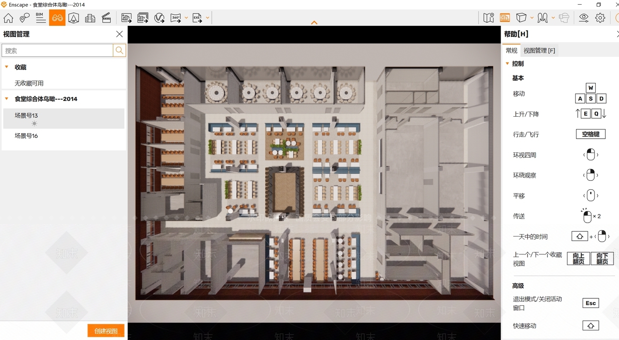Open the mini map icon

pos(489,18)
